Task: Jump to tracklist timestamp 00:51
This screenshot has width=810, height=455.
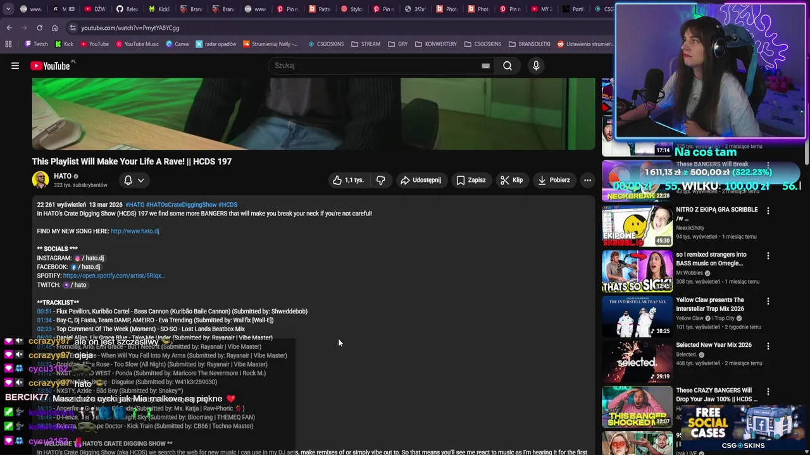Action: click(44, 312)
